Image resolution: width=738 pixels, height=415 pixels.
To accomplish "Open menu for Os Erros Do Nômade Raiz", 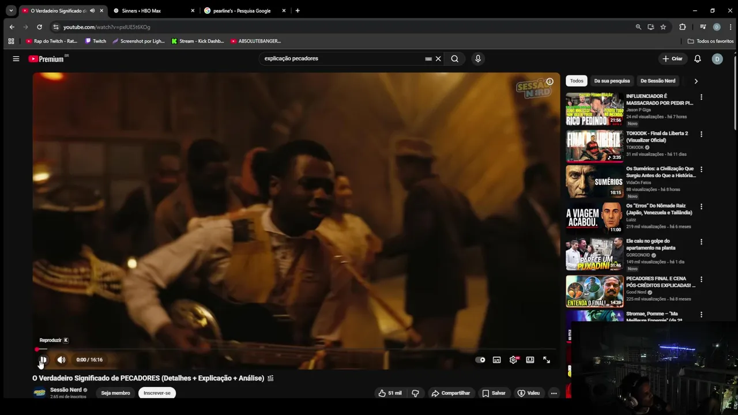I will pyautogui.click(x=701, y=206).
